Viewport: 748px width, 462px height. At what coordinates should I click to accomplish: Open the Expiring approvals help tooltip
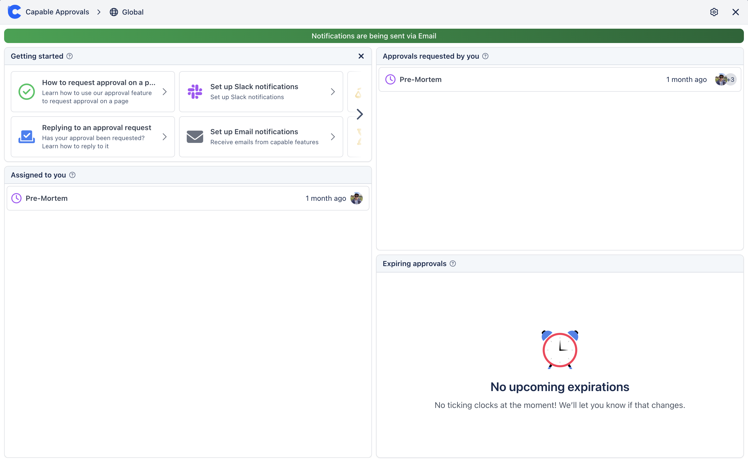tap(452, 264)
